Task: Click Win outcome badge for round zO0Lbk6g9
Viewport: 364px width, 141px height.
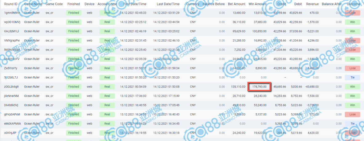Action: (352, 87)
